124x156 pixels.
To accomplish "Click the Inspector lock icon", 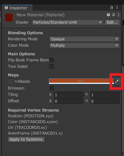I will point(112,7).
